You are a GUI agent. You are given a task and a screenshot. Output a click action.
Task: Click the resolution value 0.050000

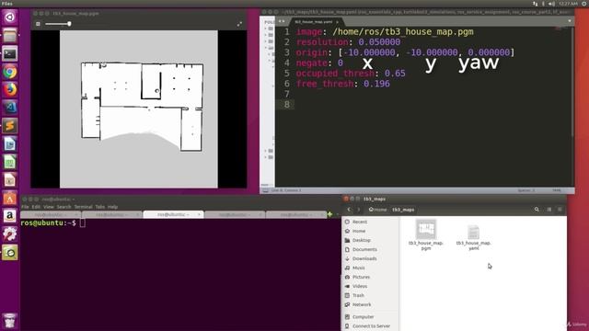(x=379, y=42)
